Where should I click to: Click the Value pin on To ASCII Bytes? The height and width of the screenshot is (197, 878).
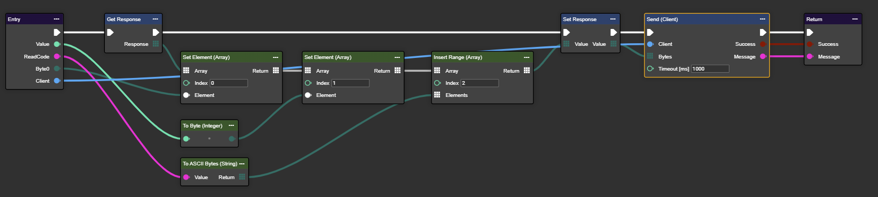click(186, 177)
